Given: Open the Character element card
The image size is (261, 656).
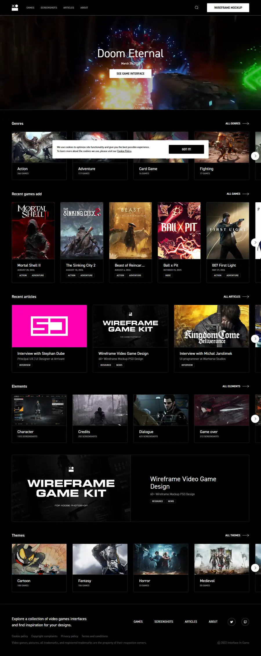Looking at the screenshot, I should tap(39, 419).
